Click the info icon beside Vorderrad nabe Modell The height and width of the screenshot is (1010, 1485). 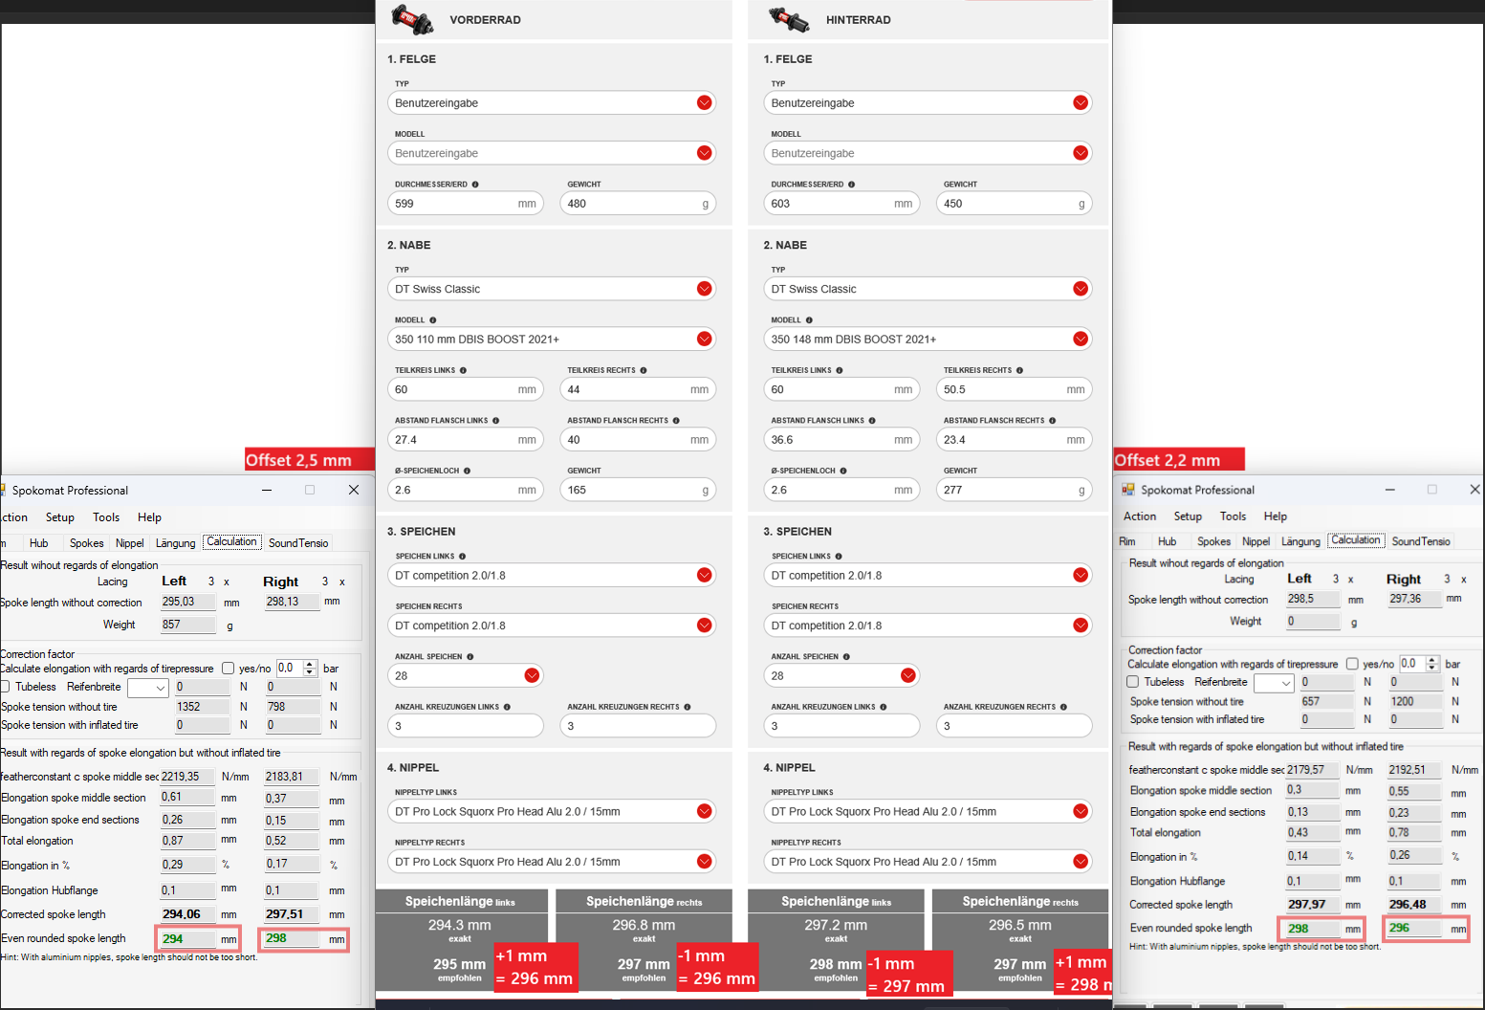click(x=432, y=320)
